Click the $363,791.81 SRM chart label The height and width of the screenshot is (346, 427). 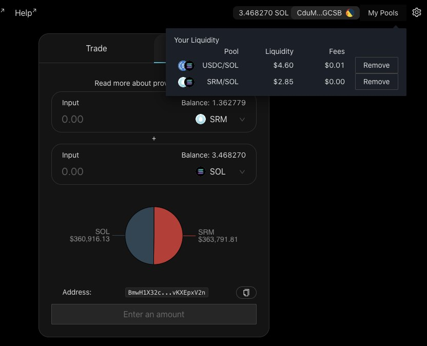click(x=218, y=239)
